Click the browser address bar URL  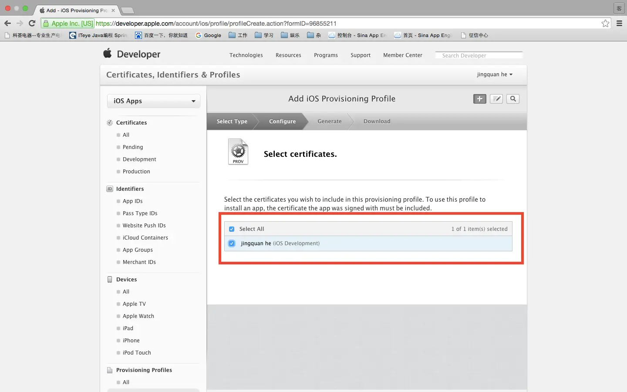pyautogui.click(x=216, y=24)
